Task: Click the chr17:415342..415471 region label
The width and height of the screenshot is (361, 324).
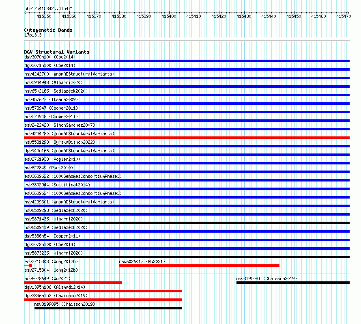Action: point(49,9)
